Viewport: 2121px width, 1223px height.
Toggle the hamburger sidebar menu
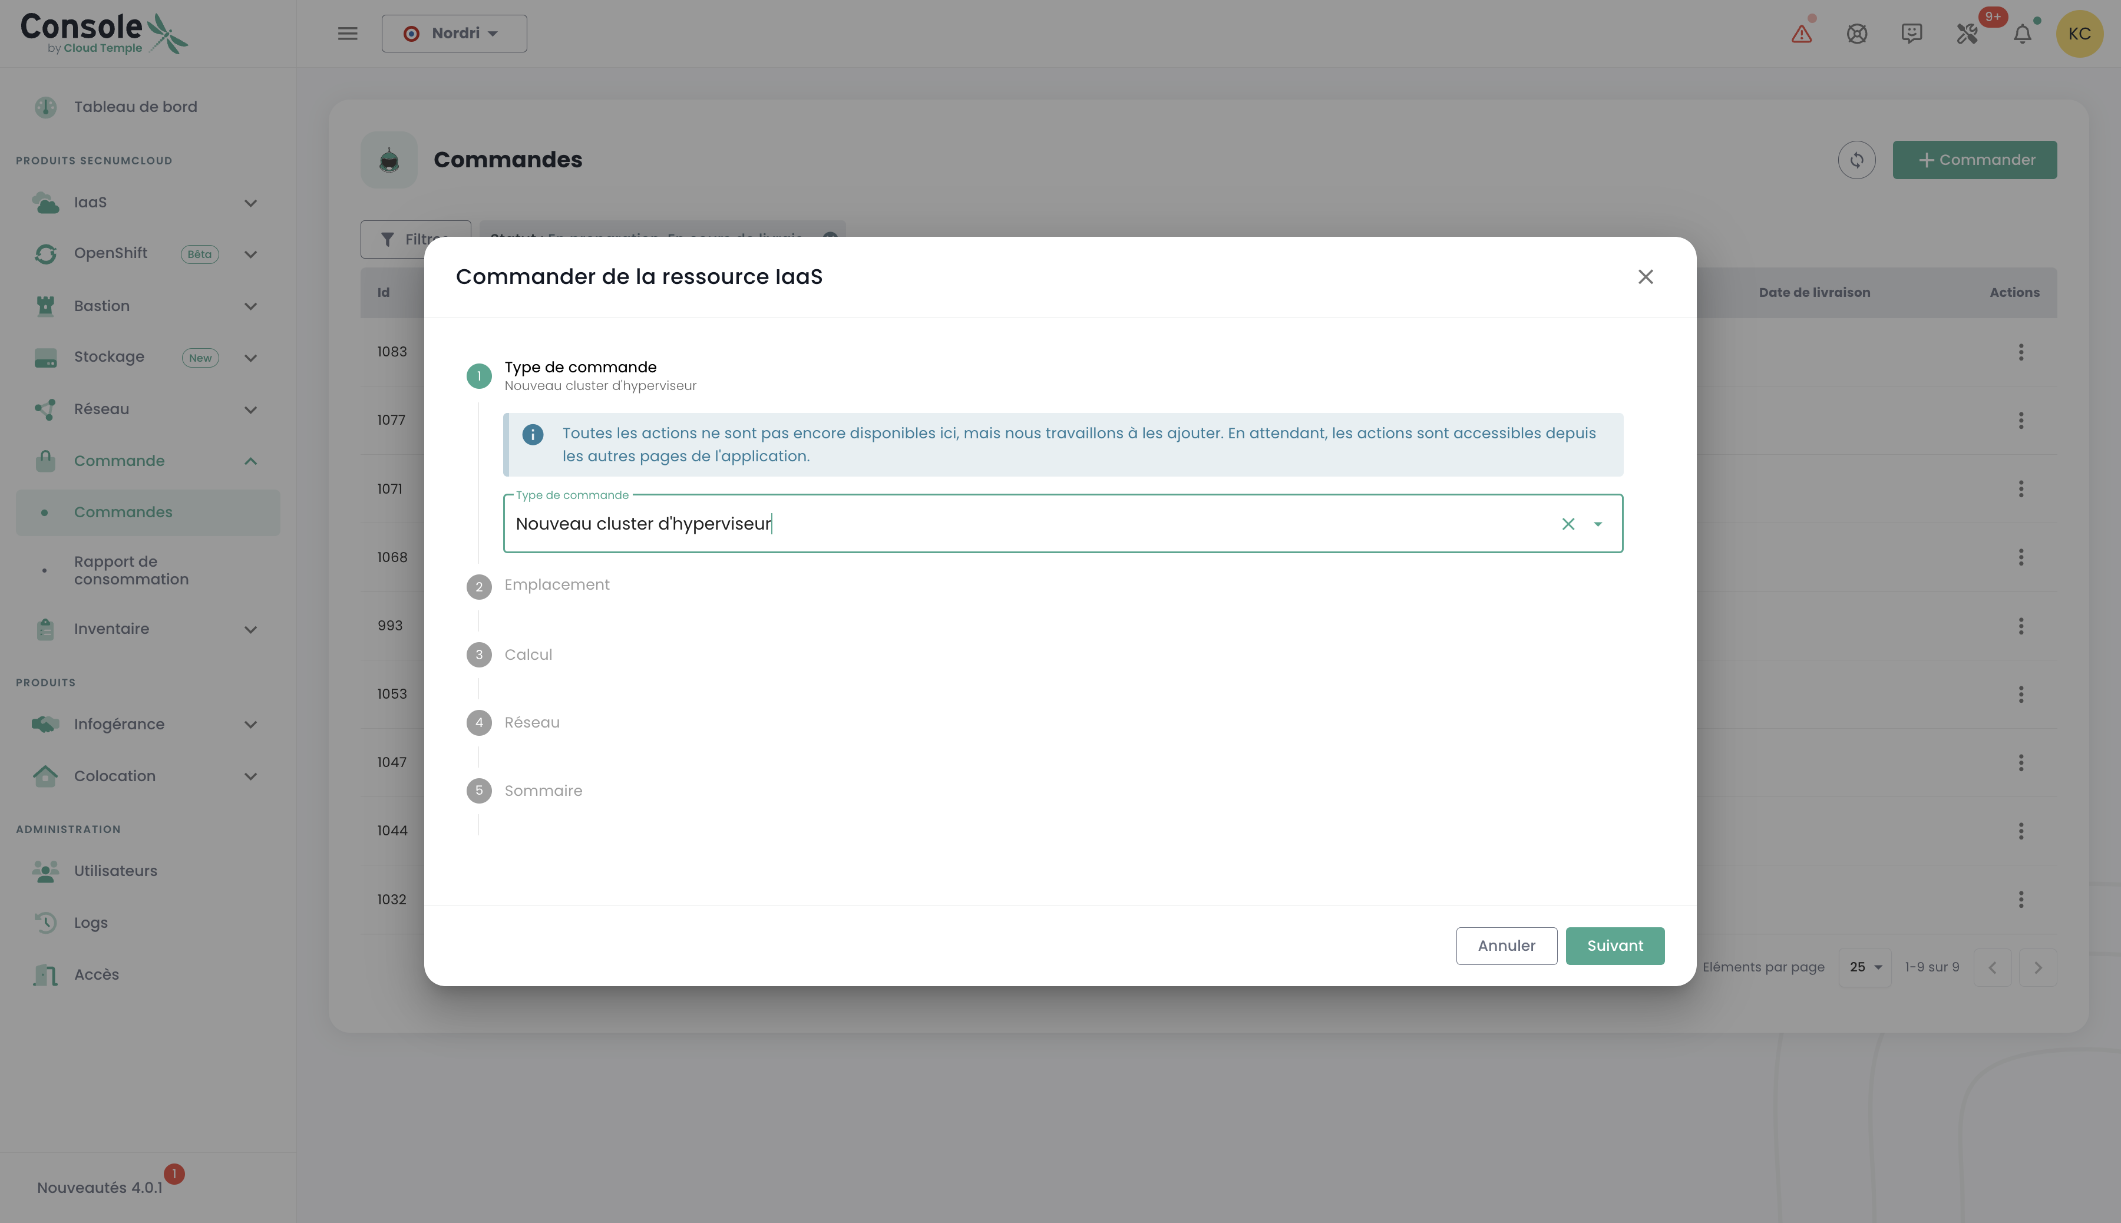(348, 34)
